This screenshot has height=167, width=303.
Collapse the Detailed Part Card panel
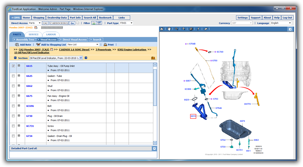(154, 148)
